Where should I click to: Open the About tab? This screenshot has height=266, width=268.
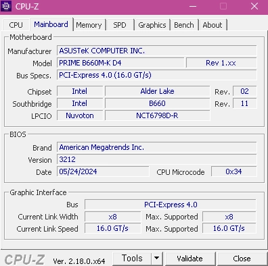point(213,25)
